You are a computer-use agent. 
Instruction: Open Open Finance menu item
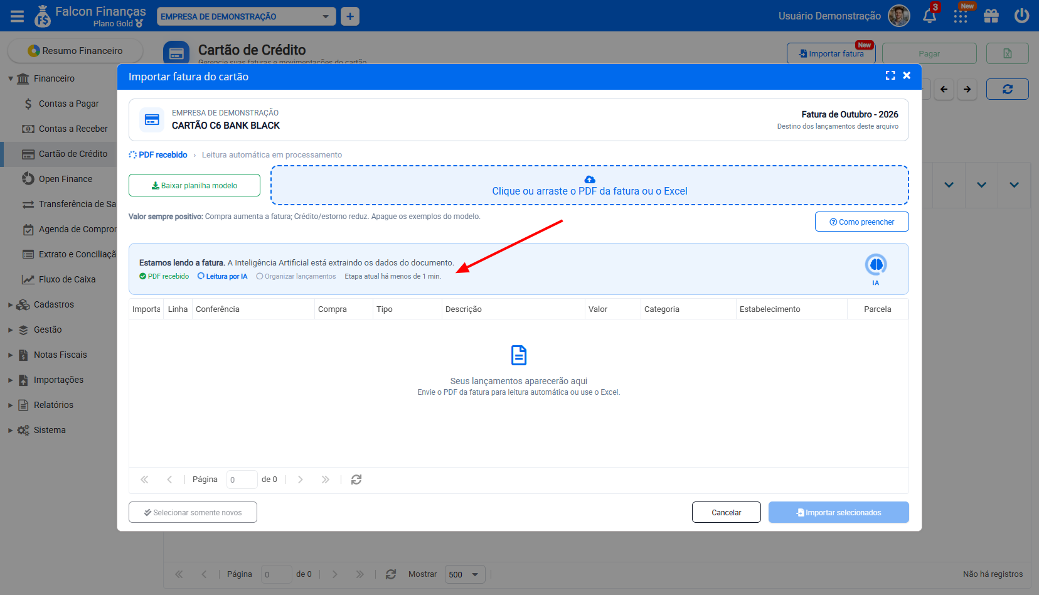[65, 179]
